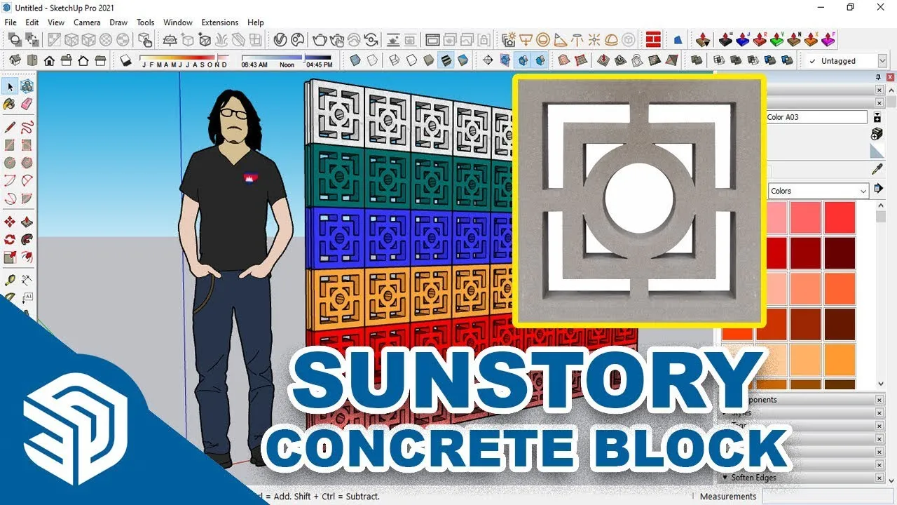Choose the Offset tool

(27, 257)
